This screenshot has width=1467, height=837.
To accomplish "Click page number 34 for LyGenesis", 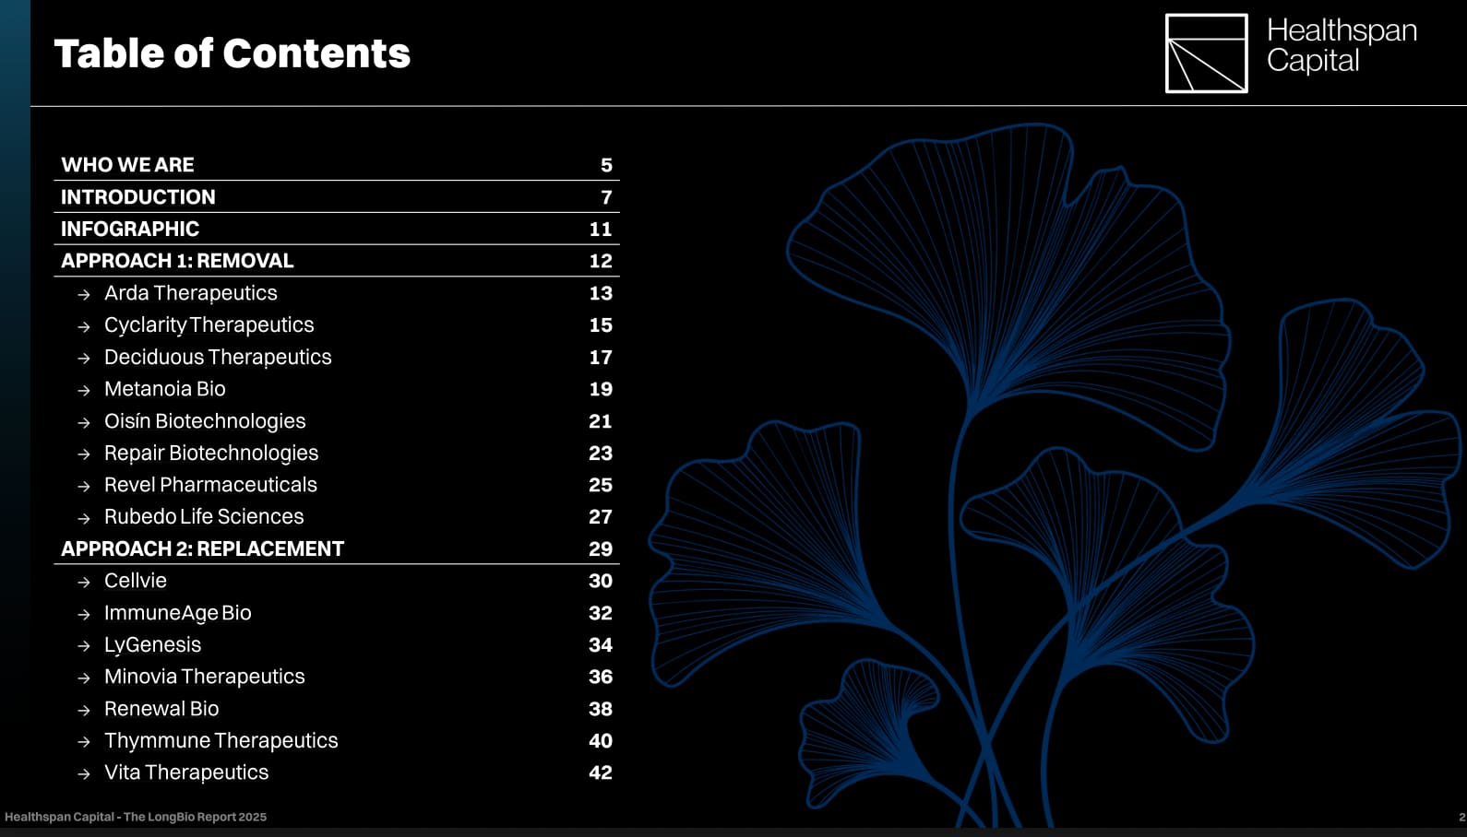I will tap(601, 645).
